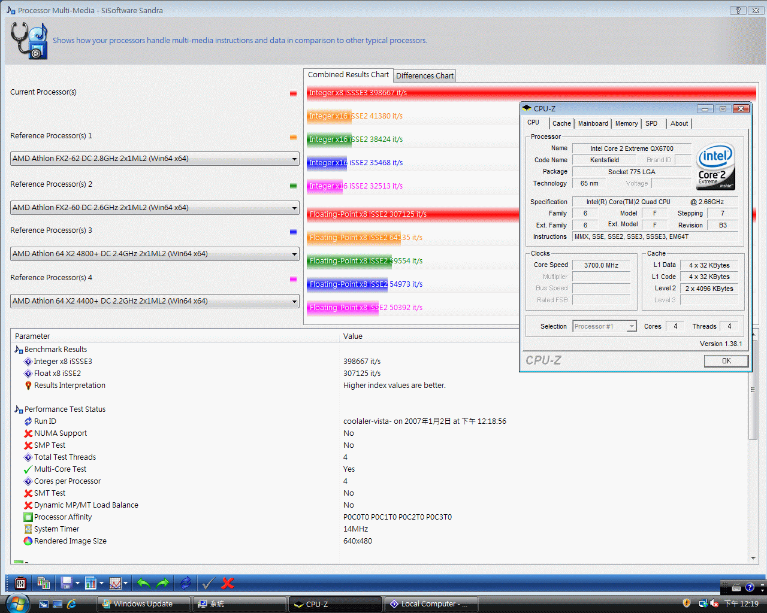This screenshot has width=767, height=613.
Task: Open the save icon's dropdown arrow
Action: [77, 583]
